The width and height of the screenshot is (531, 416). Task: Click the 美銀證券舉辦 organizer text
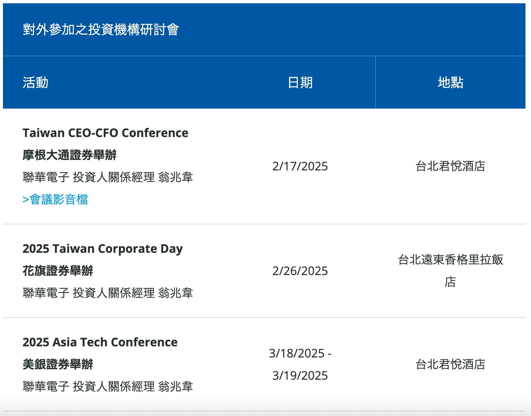click(58, 364)
